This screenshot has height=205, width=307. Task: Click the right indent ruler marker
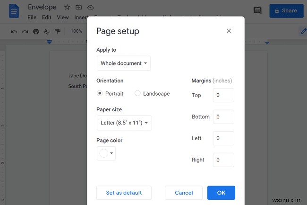267,43
